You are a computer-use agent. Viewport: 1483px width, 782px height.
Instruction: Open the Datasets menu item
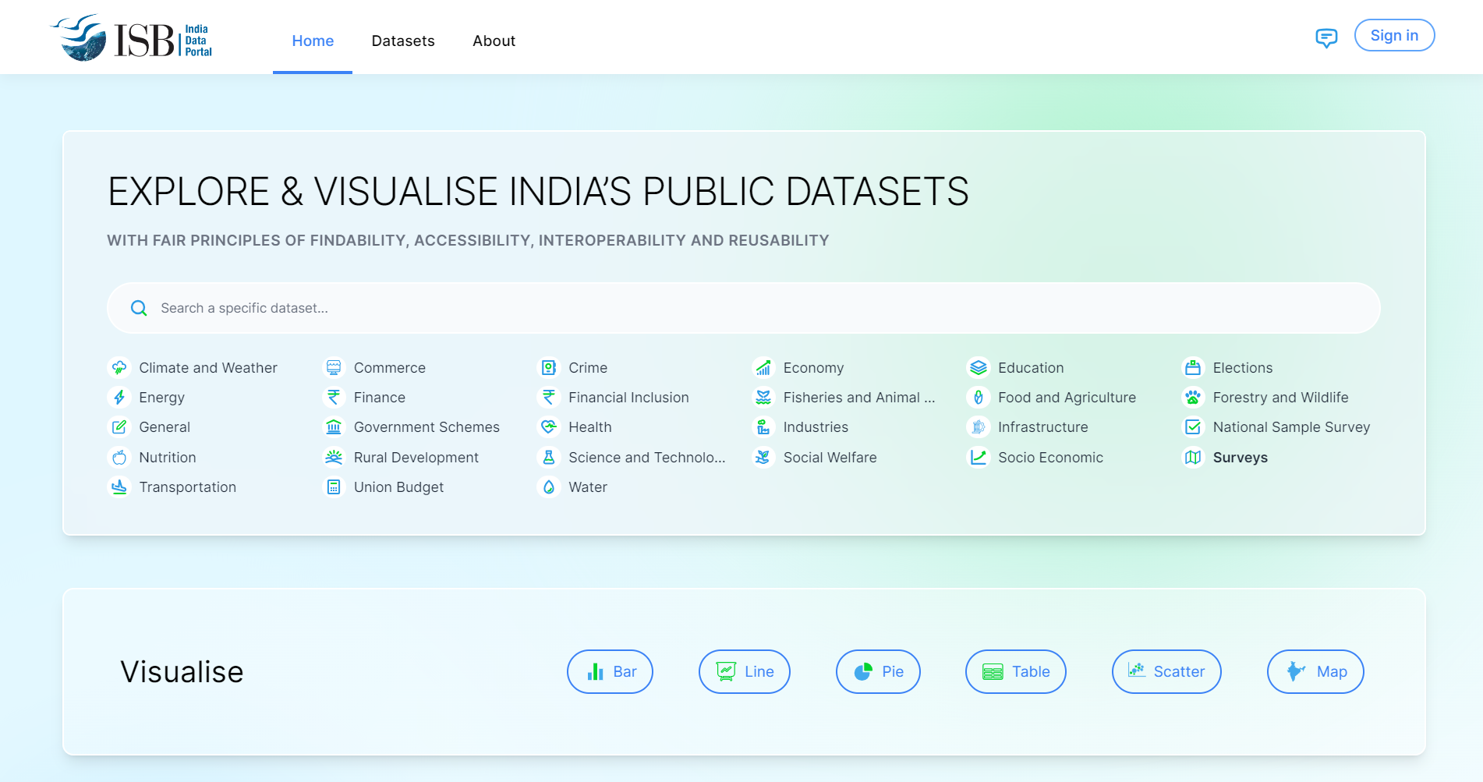[403, 41]
